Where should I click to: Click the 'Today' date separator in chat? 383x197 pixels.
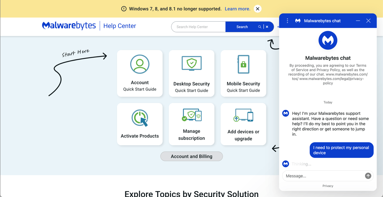tap(328, 102)
